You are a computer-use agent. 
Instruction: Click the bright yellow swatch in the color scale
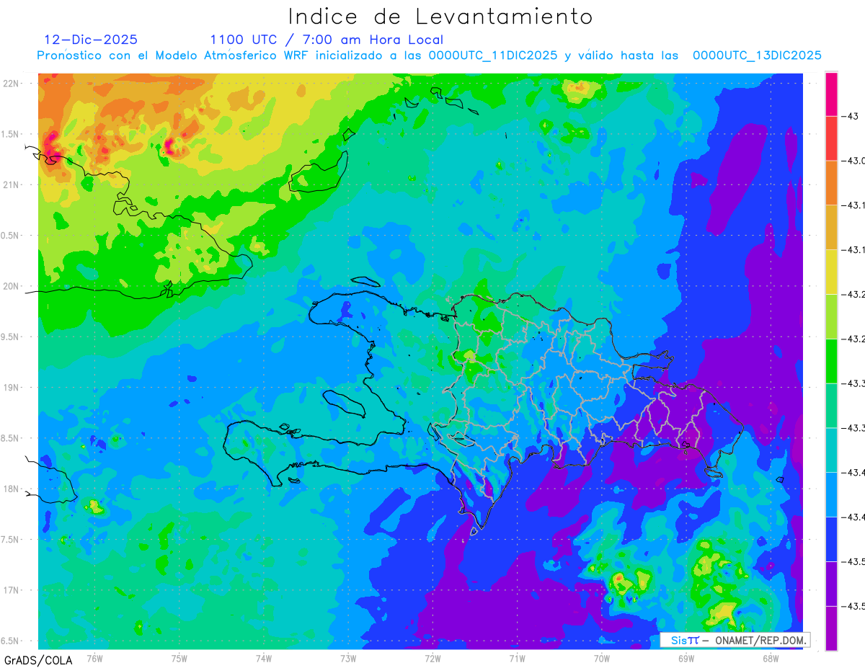(x=831, y=272)
